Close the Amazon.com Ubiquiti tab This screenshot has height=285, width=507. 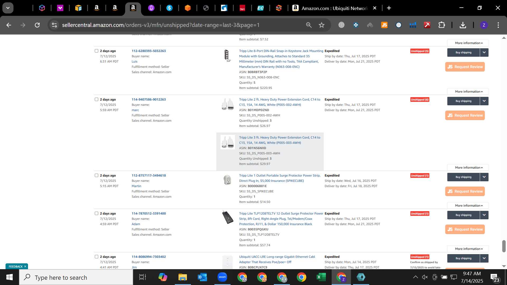click(x=374, y=8)
